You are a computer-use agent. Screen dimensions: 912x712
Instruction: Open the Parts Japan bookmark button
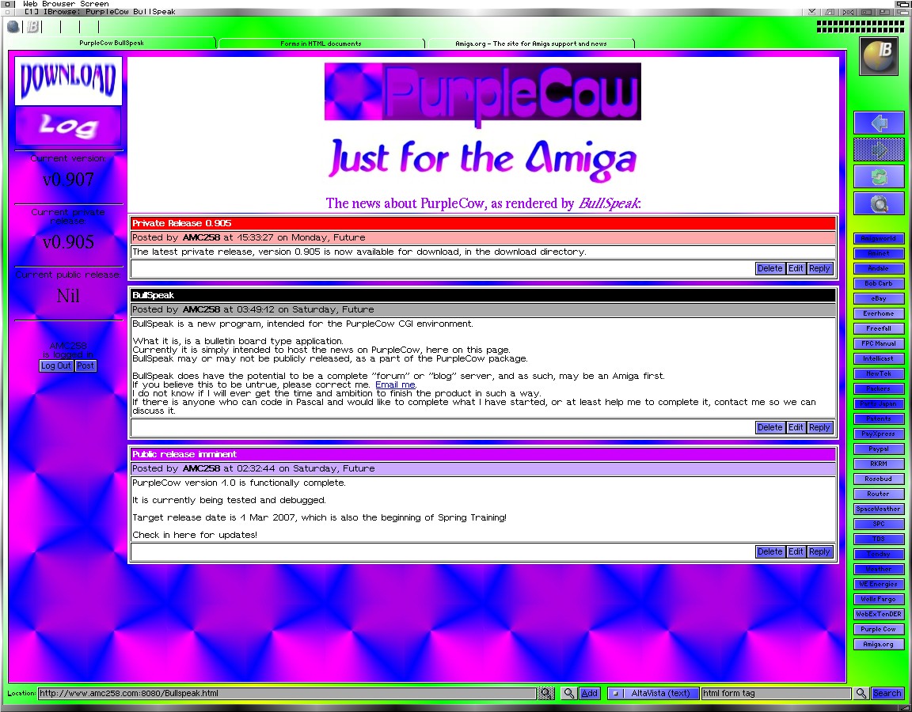point(878,404)
